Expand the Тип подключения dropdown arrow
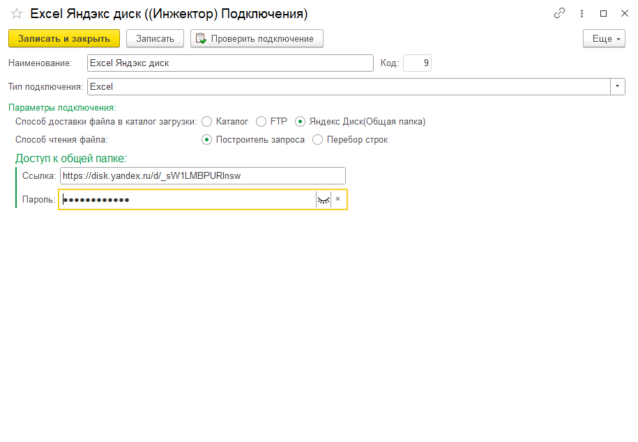Viewport: 638px width, 442px height. click(x=617, y=86)
